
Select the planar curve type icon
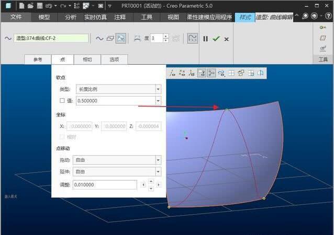pos(110,39)
